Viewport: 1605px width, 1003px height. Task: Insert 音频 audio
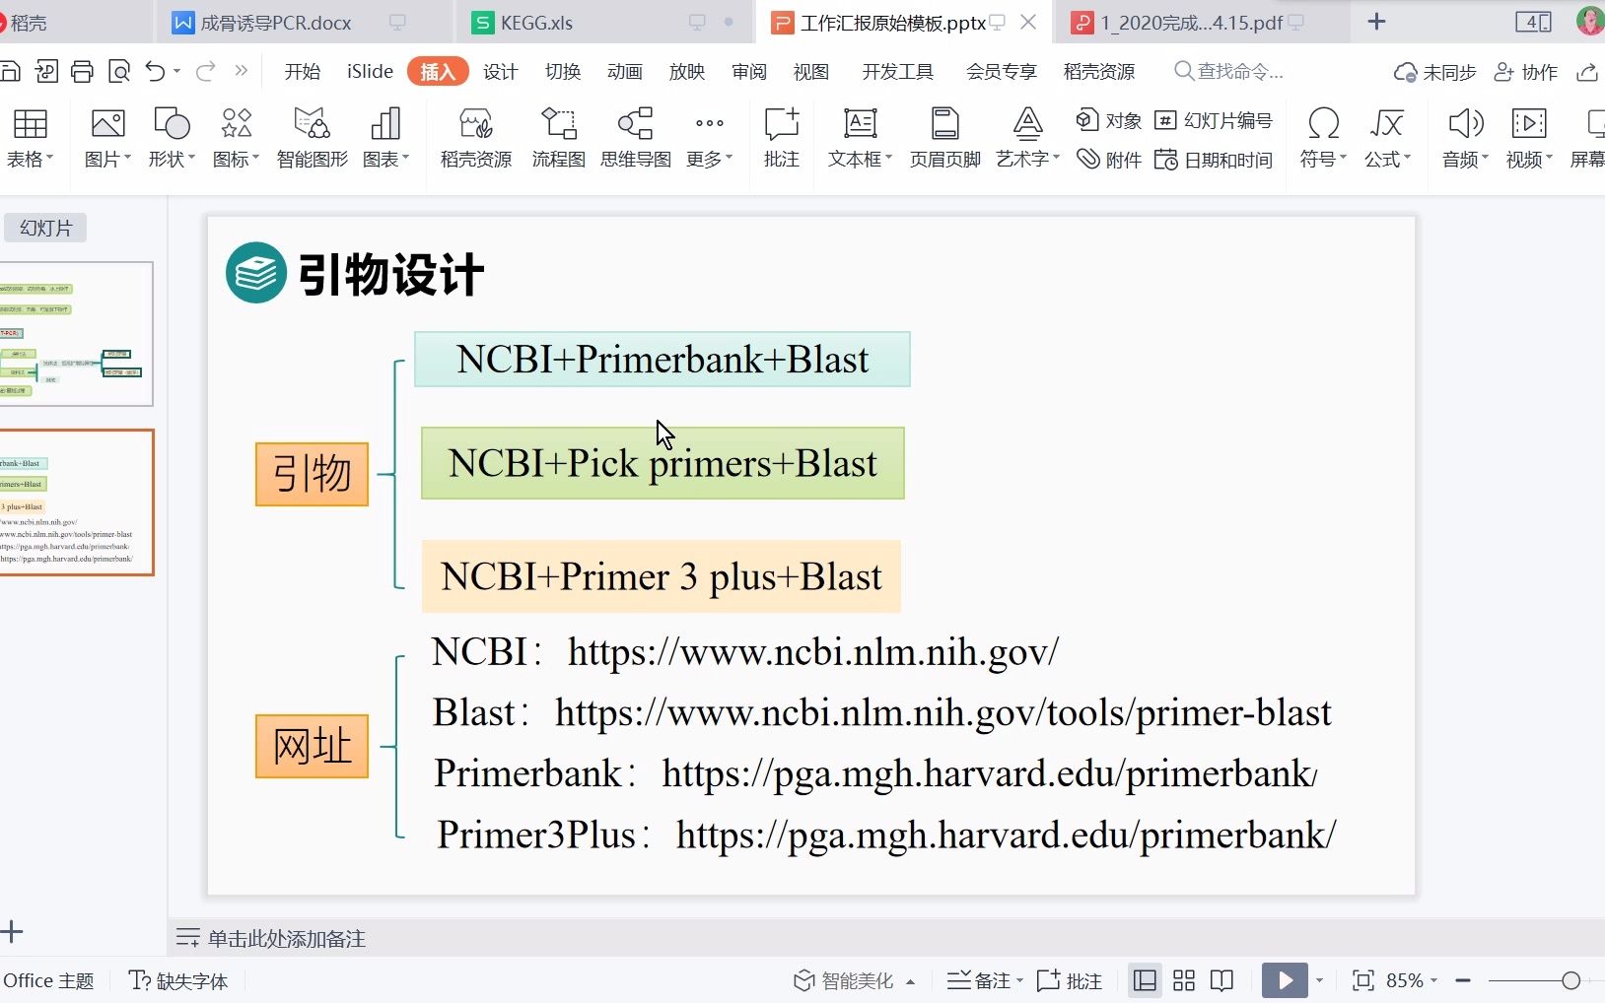pyautogui.click(x=1465, y=138)
